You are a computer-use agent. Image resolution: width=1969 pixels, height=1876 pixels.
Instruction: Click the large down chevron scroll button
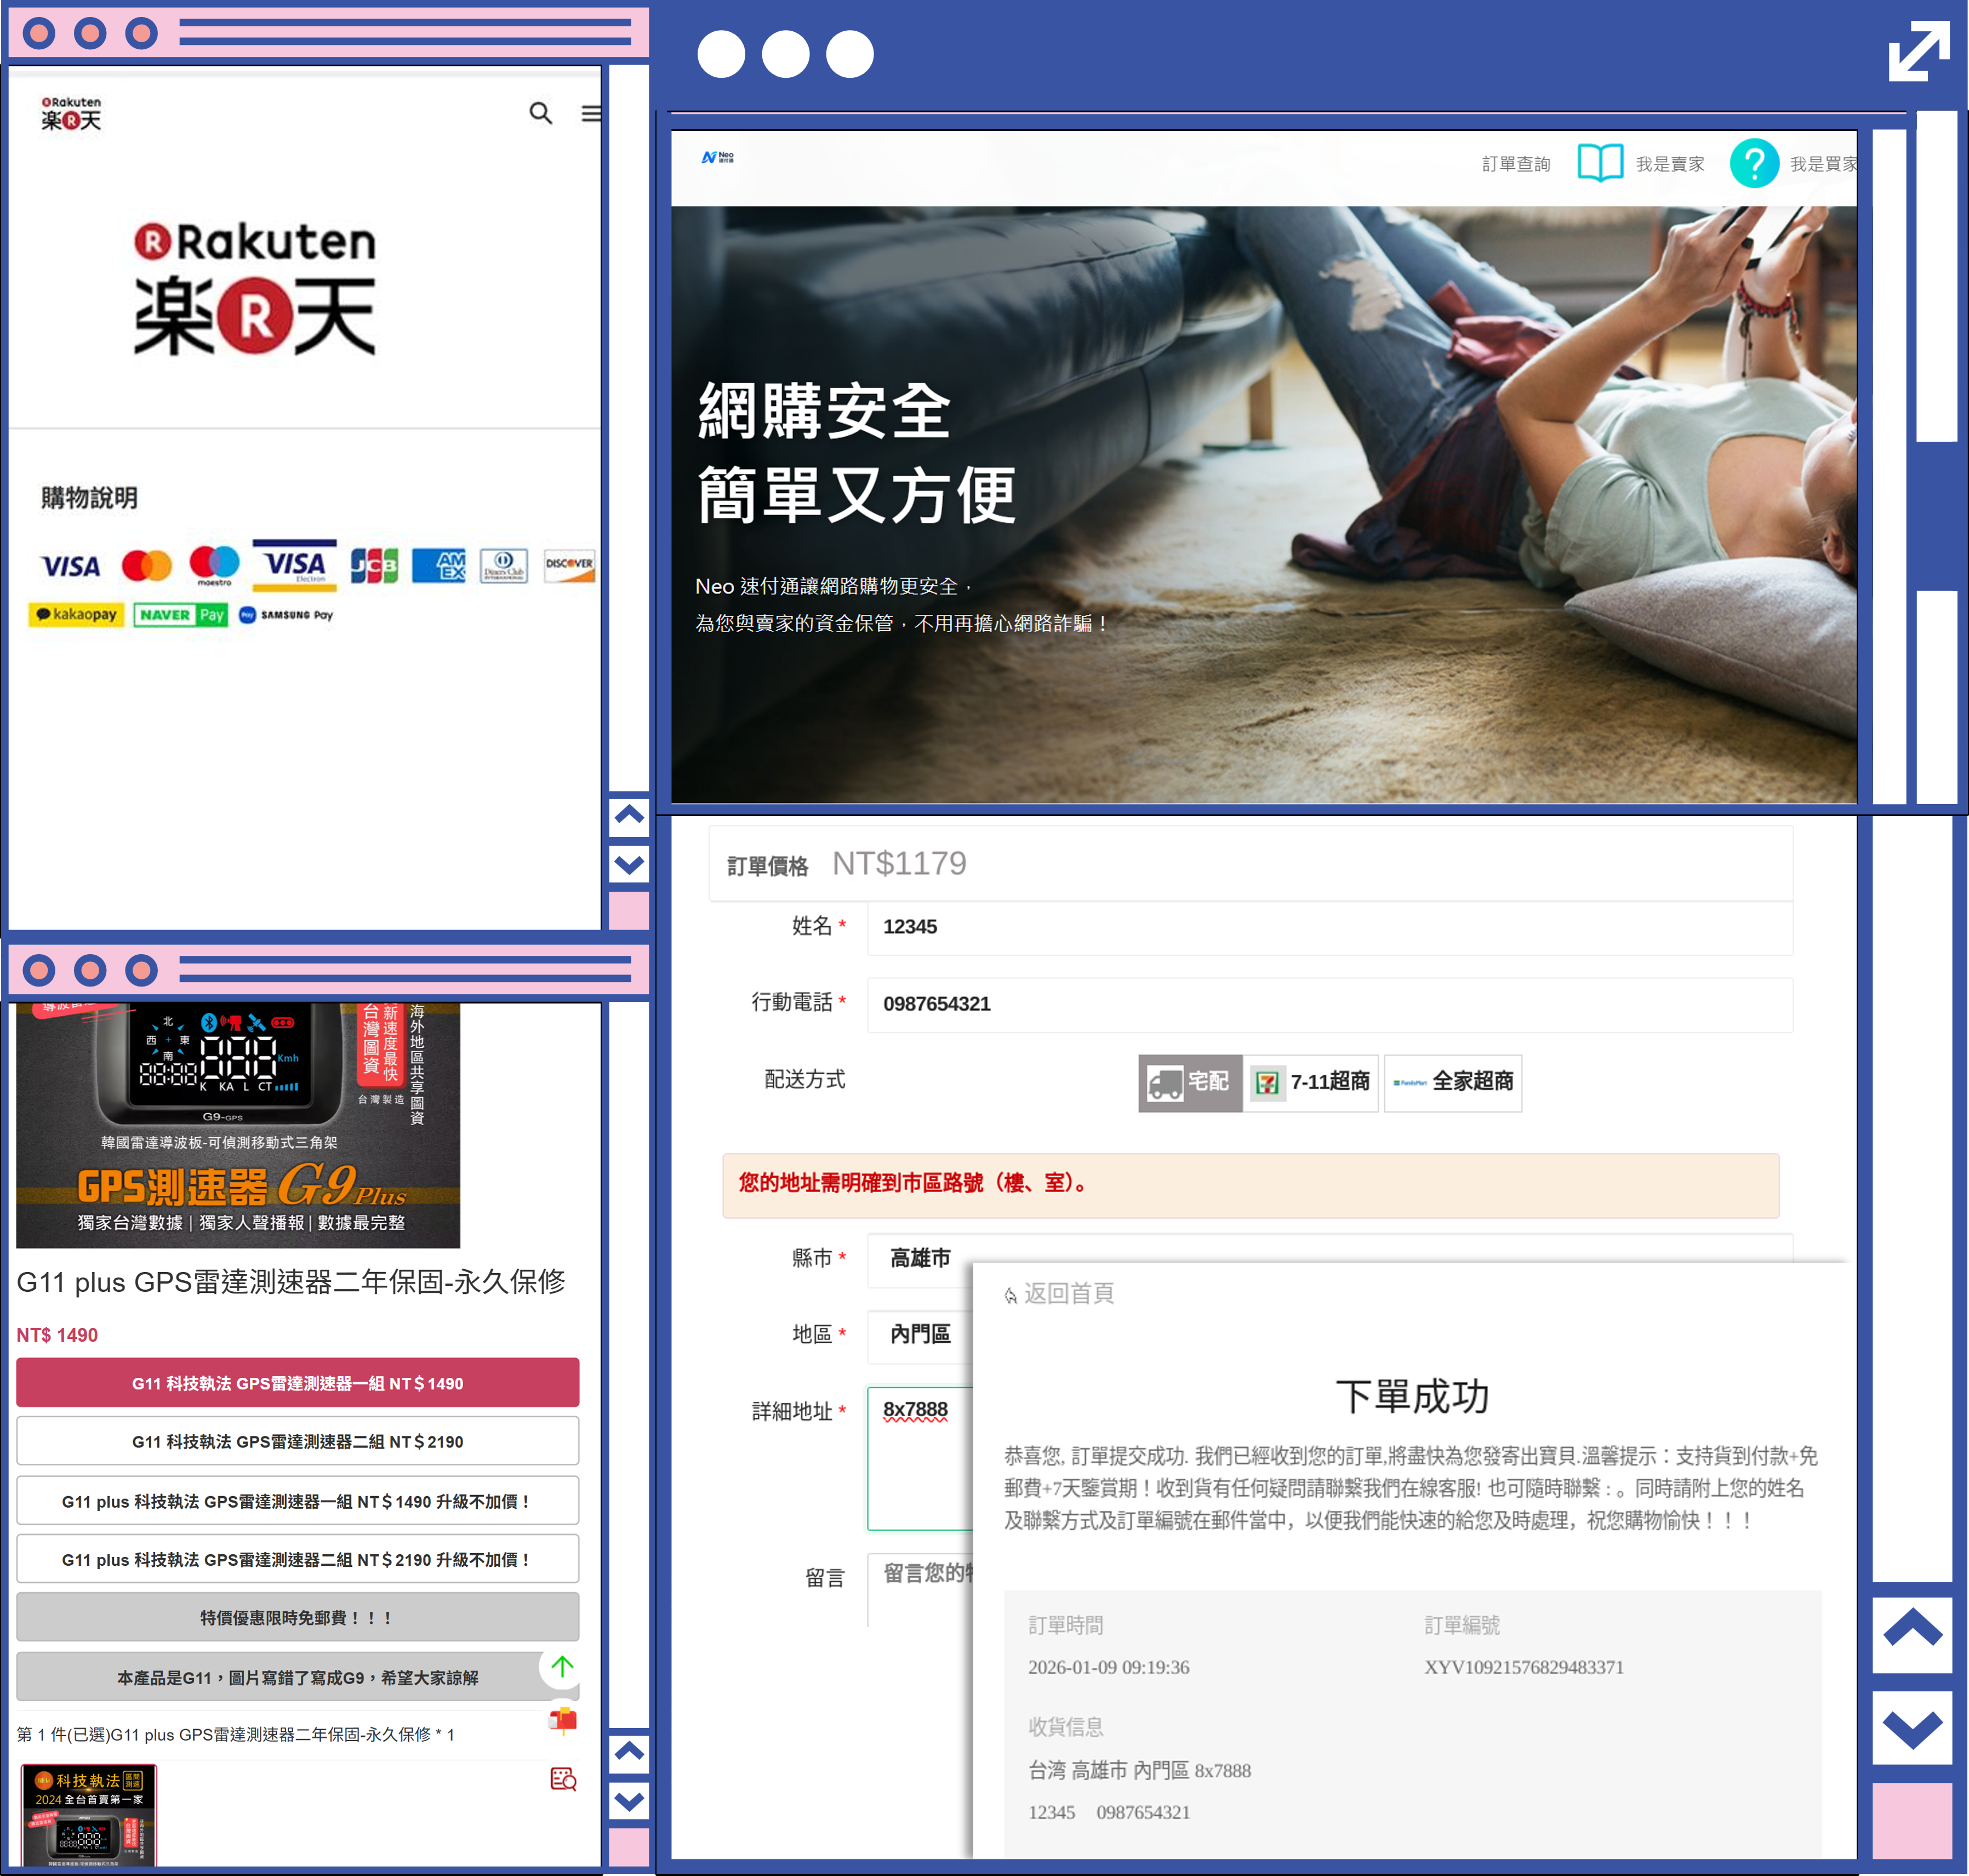point(1911,1728)
